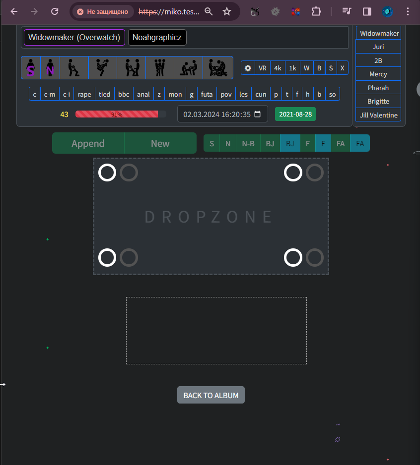Select the figure icon marked with purple S
The height and width of the screenshot is (465, 420).
31,67
